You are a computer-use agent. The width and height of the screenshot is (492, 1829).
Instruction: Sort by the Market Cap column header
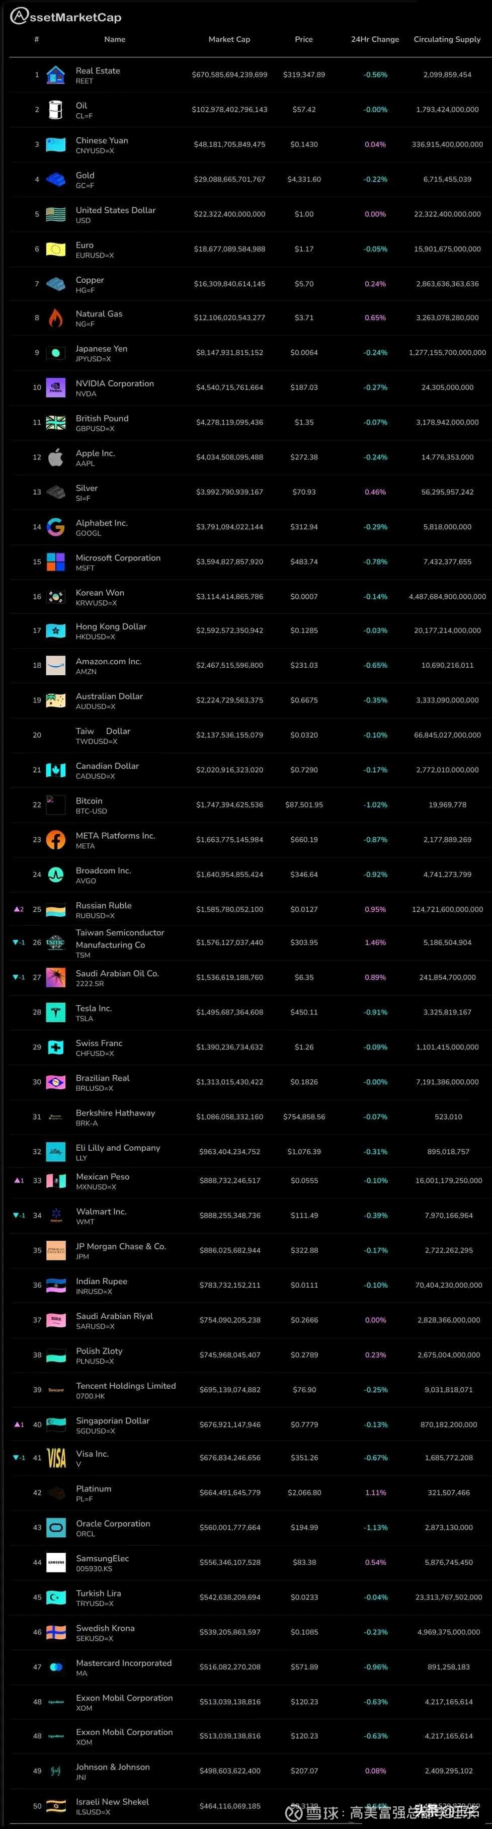pos(228,40)
